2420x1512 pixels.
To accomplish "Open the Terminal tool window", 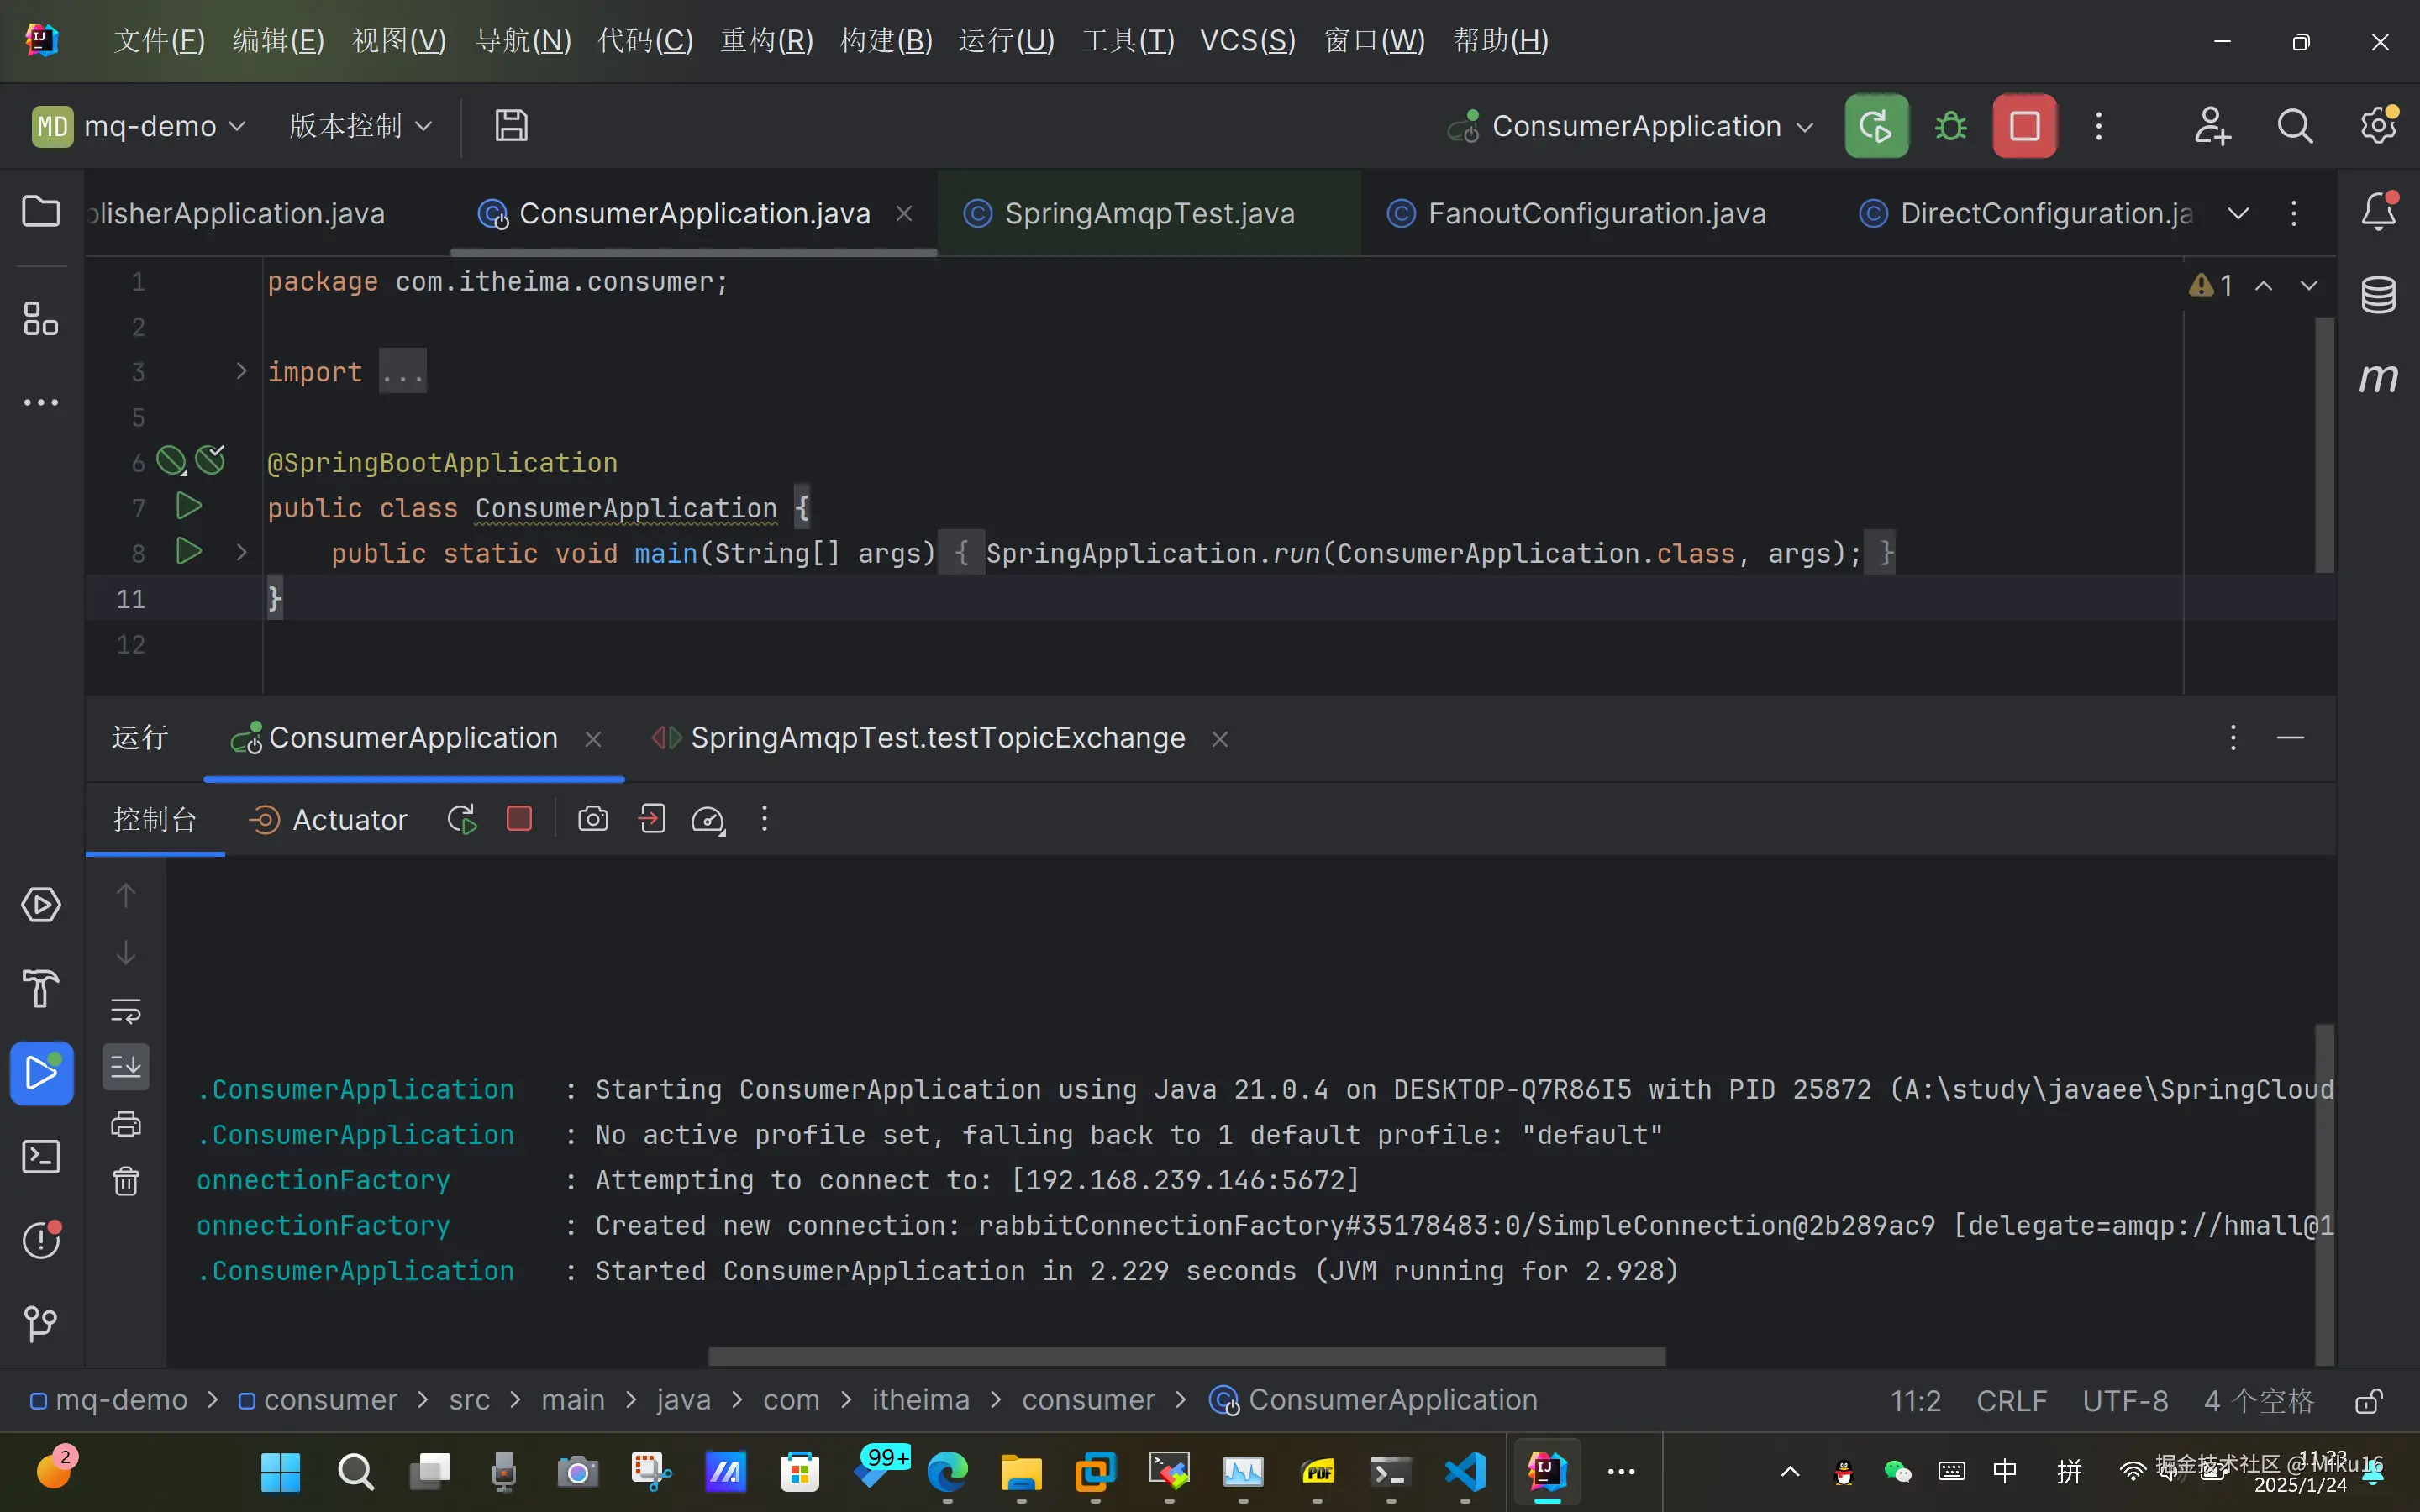I will [x=40, y=1157].
